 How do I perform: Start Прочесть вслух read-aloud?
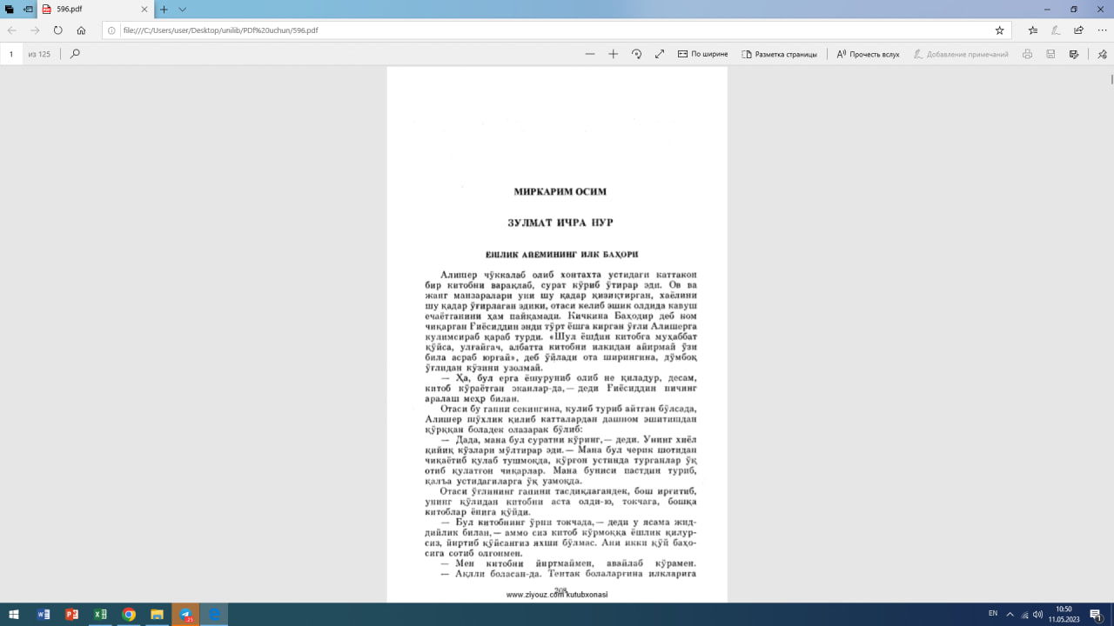pos(868,54)
